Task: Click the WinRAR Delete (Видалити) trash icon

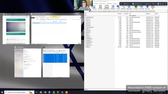Action: pos(113,7)
